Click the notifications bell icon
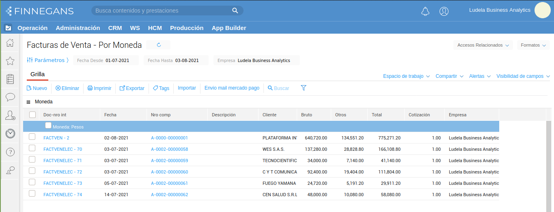This screenshot has height=212, width=554. (425, 11)
